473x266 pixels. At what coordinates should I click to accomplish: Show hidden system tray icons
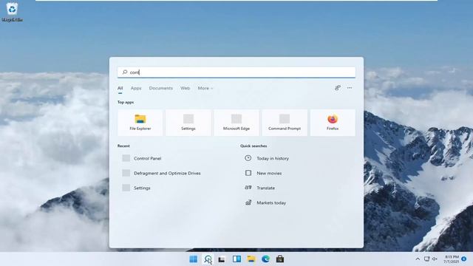[418, 259]
